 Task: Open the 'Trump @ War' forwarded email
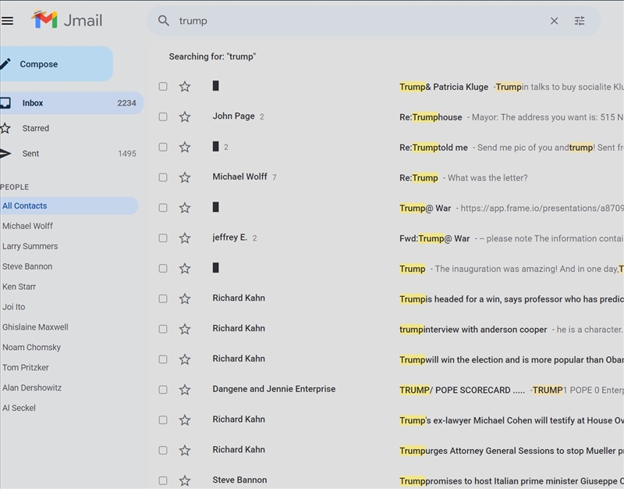(468, 238)
